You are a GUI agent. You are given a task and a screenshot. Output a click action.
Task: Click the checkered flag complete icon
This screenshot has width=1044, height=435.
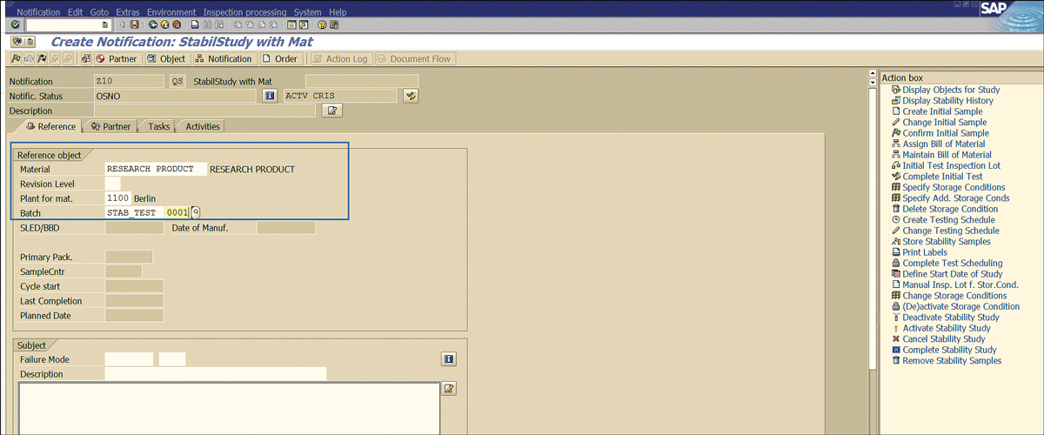point(42,58)
